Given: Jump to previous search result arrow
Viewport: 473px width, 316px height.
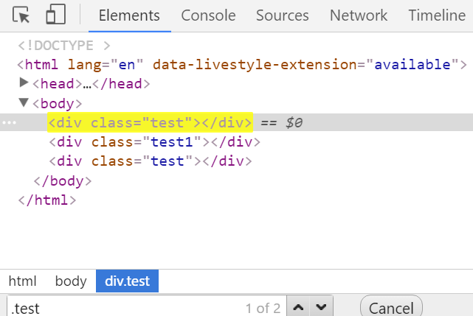Looking at the screenshot, I should pyautogui.click(x=298, y=307).
